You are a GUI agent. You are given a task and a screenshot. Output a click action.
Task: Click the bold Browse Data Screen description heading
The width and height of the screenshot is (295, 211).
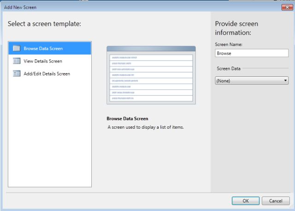127,119
